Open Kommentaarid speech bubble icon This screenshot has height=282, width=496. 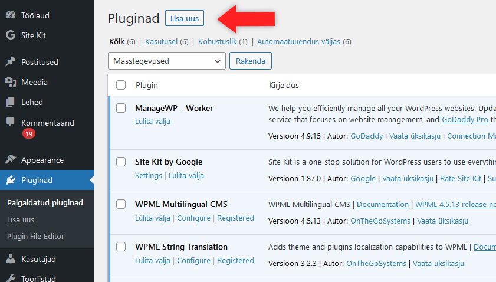coord(10,123)
